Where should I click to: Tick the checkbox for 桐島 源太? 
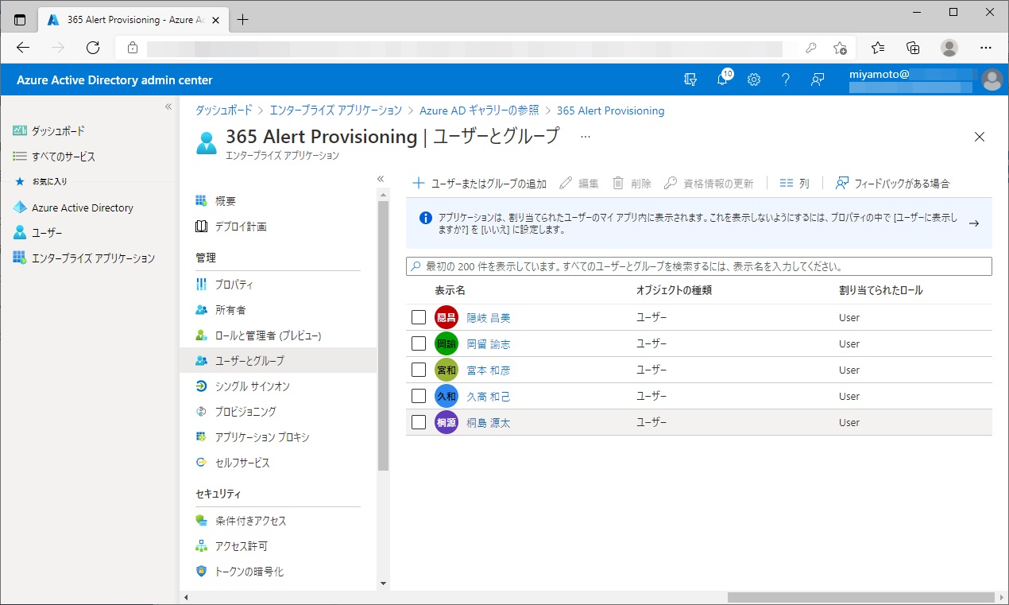[x=419, y=423]
